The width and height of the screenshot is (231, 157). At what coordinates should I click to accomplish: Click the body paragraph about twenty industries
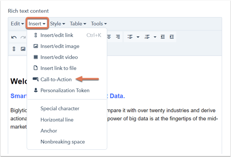(x=114, y=119)
